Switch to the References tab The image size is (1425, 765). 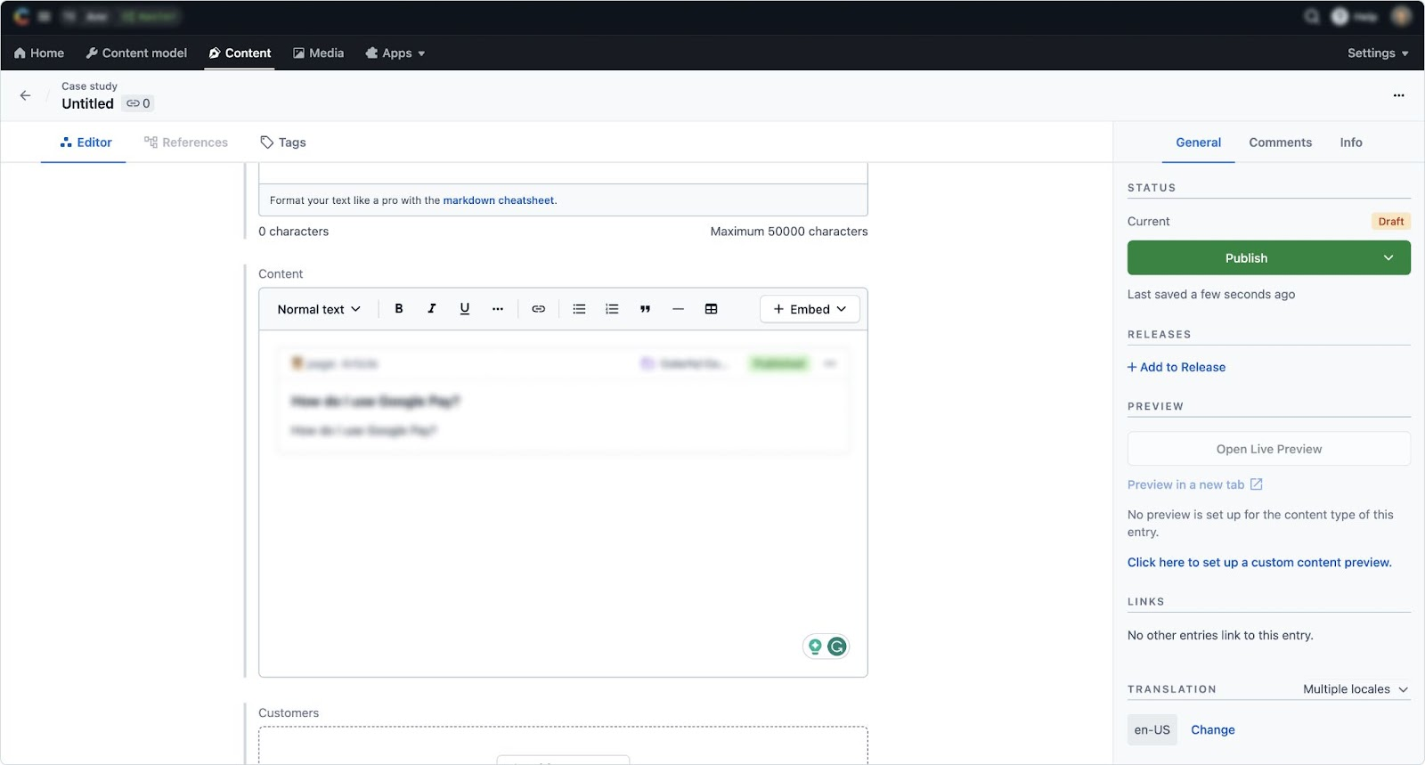pos(186,142)
